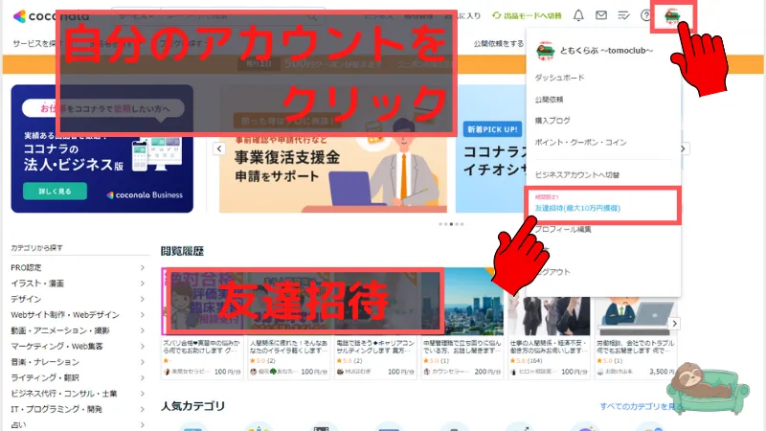The image size is (766, 431).
Task: Click 新着PICK UP! banner slide
Action: (x=491, y=148)
